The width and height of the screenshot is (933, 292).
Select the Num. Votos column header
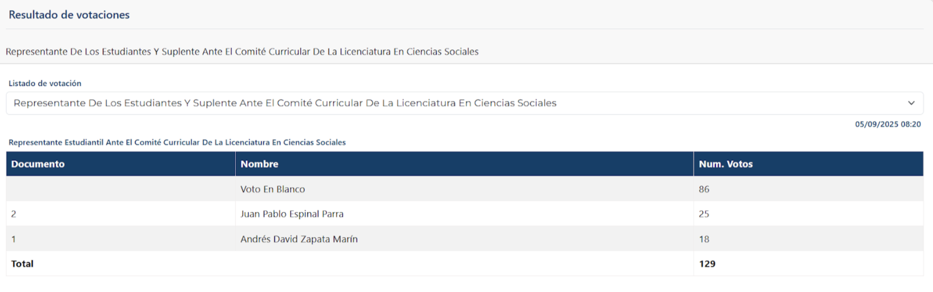click(808, 164)
